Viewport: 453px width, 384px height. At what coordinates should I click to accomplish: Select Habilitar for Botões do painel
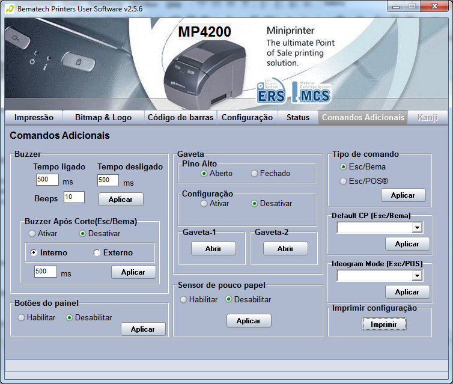point(37,317)
